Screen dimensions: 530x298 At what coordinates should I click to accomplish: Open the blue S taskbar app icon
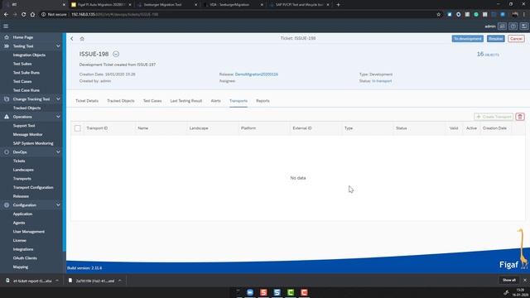click(277, 292)
